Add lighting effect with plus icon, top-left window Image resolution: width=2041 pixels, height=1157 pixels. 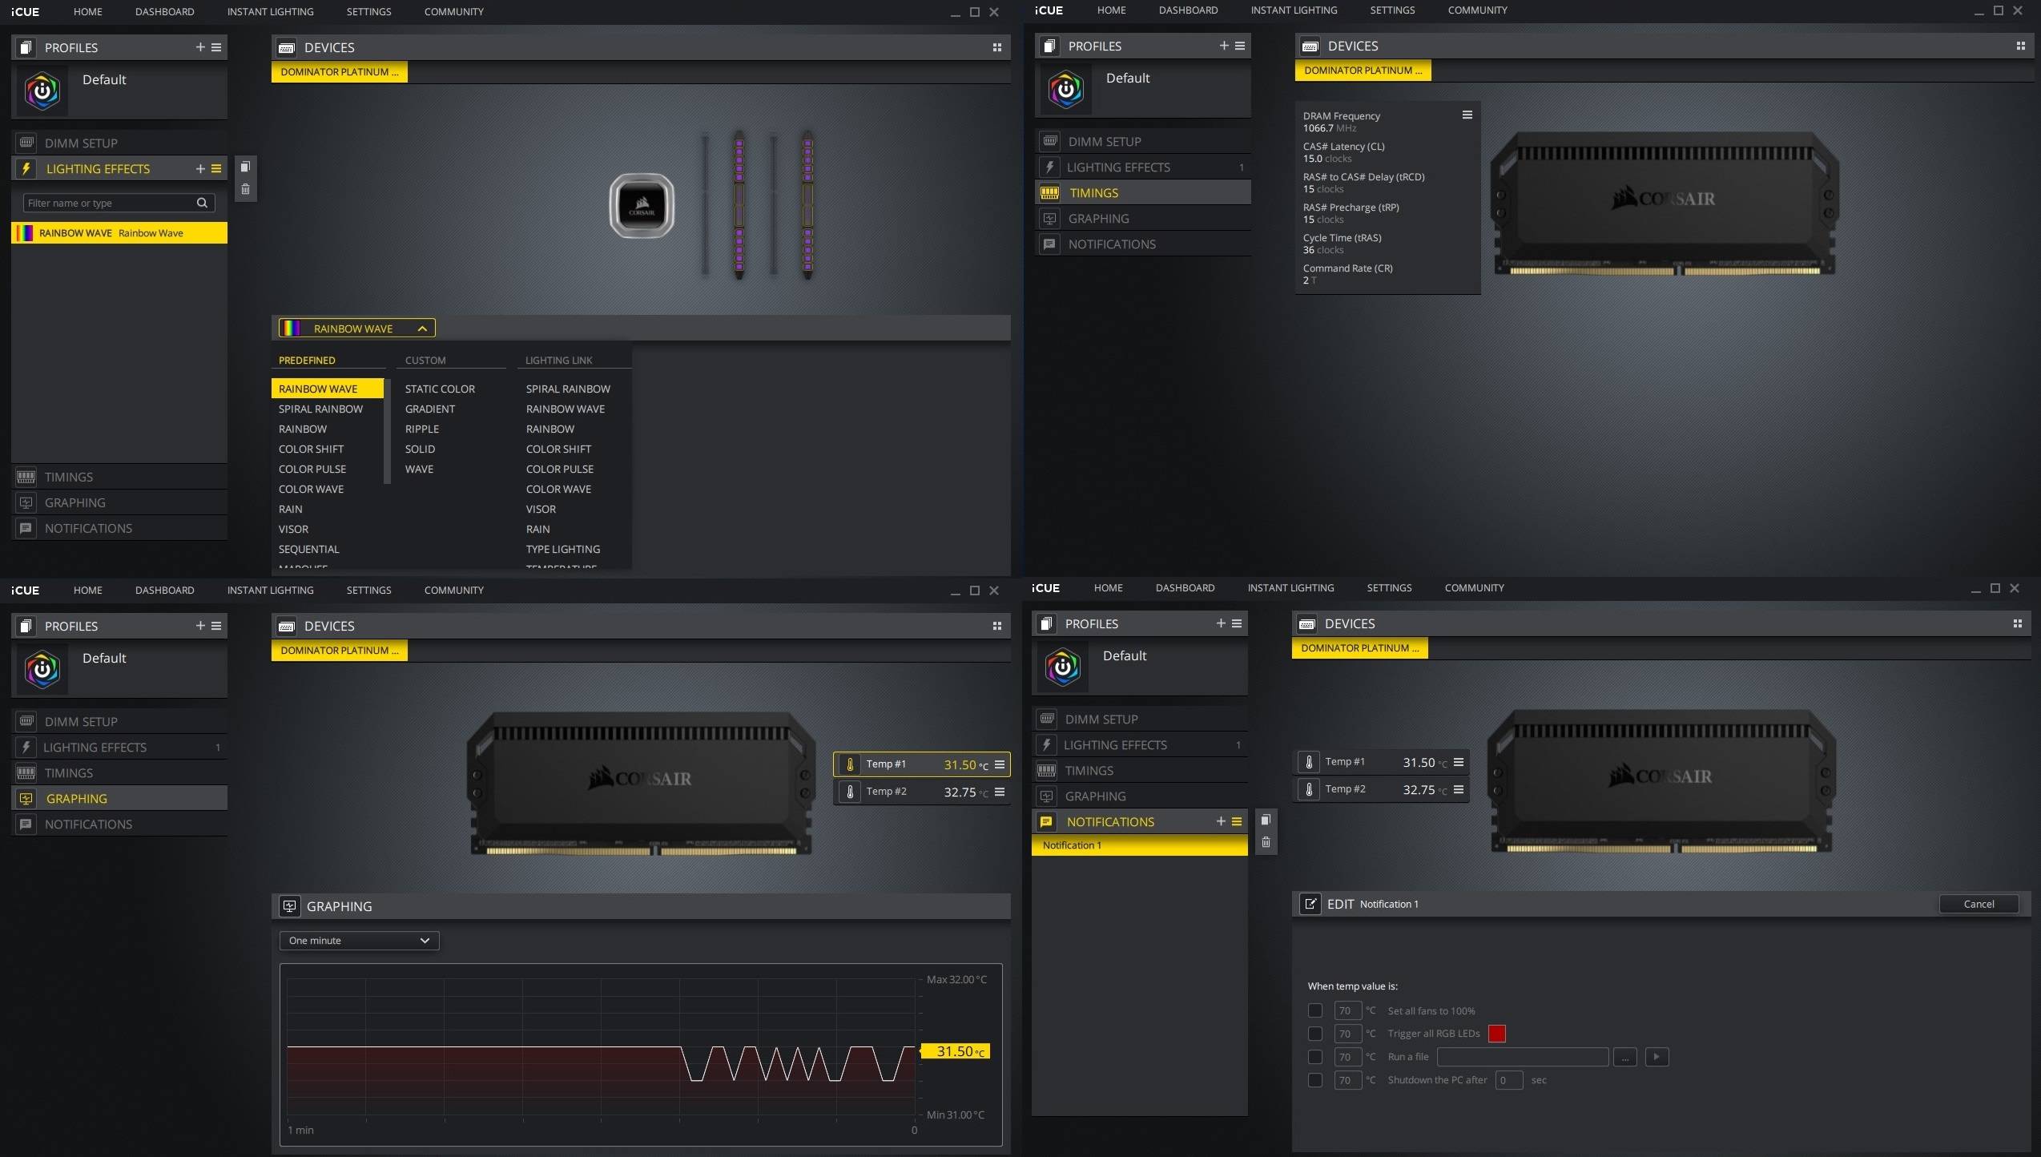click(200, 168)
